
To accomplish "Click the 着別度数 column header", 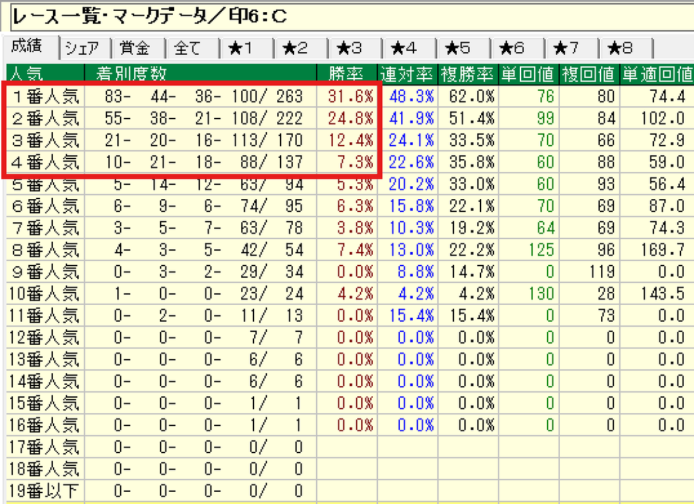I will 201,73.
